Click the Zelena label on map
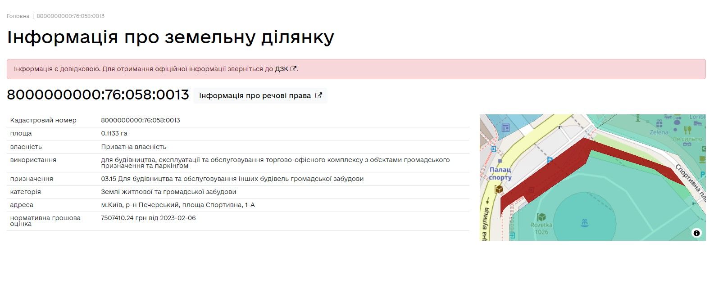This screenshot has height=289, width=714. coord(659,132)
